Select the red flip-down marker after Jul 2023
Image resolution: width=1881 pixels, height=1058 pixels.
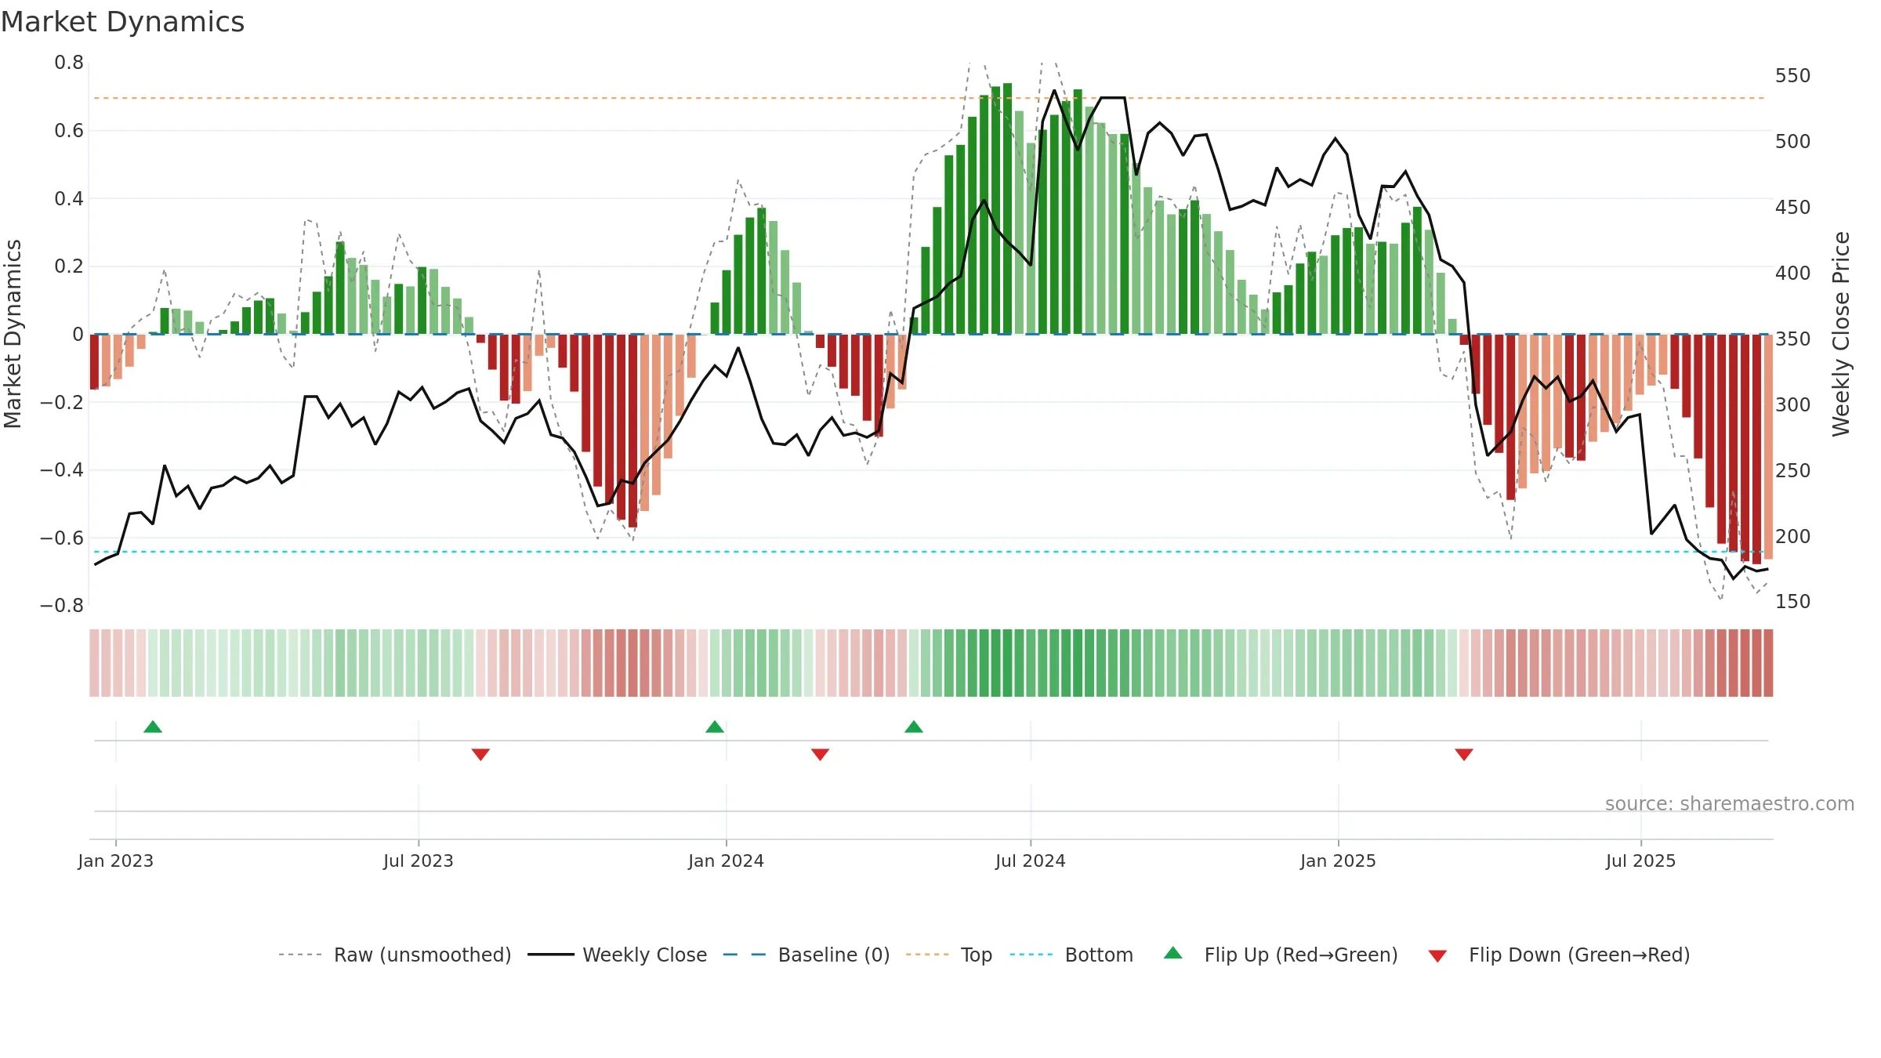480,754
